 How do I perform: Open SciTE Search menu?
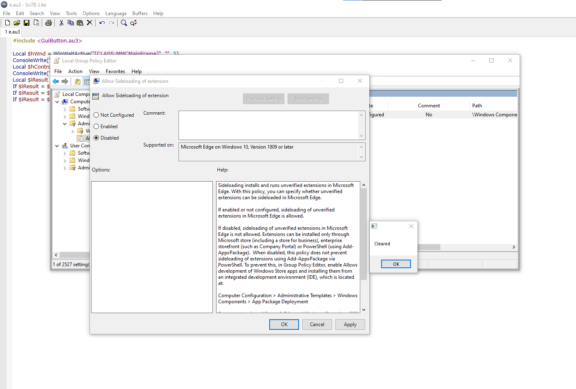click(x=37, y=13)
